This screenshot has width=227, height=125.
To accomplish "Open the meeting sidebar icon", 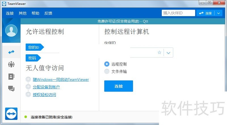I will pos(11,64).
